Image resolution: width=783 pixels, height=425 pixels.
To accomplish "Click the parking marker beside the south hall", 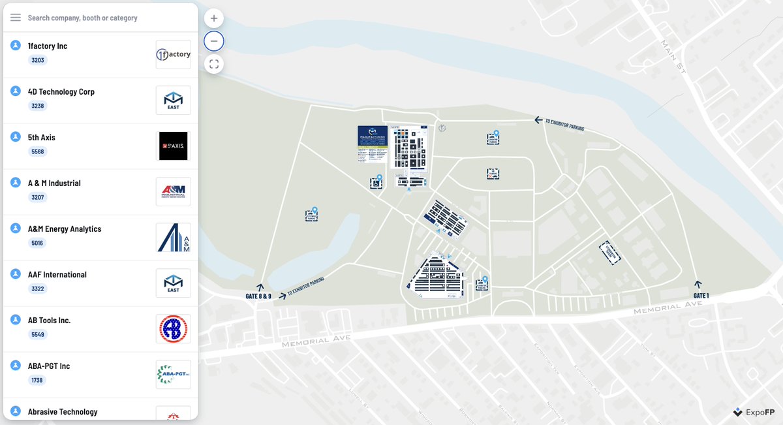I will (x=482, y=283).
